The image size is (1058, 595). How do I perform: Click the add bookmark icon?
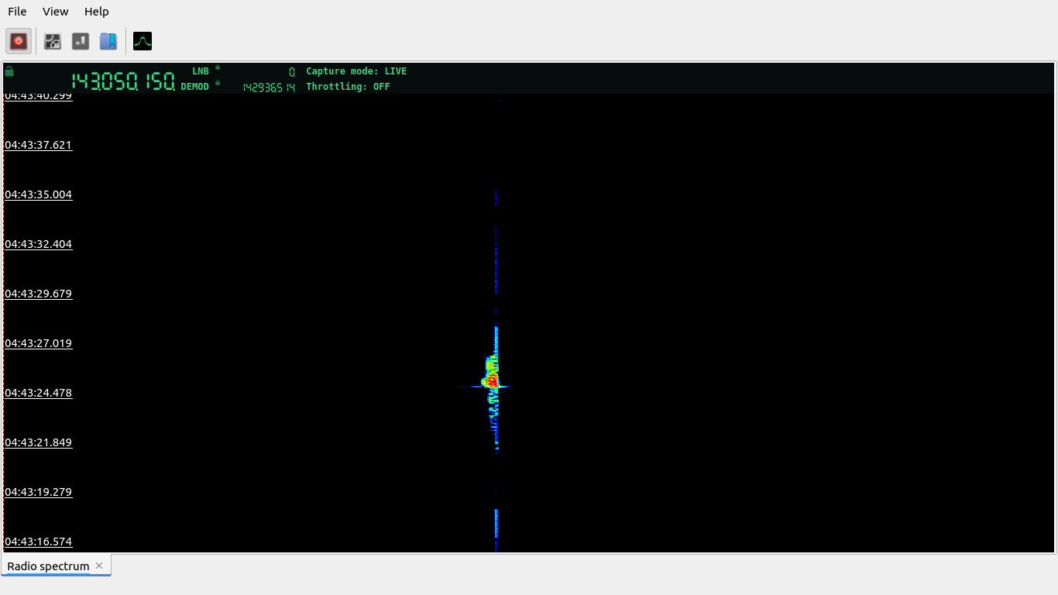point(81,41)
